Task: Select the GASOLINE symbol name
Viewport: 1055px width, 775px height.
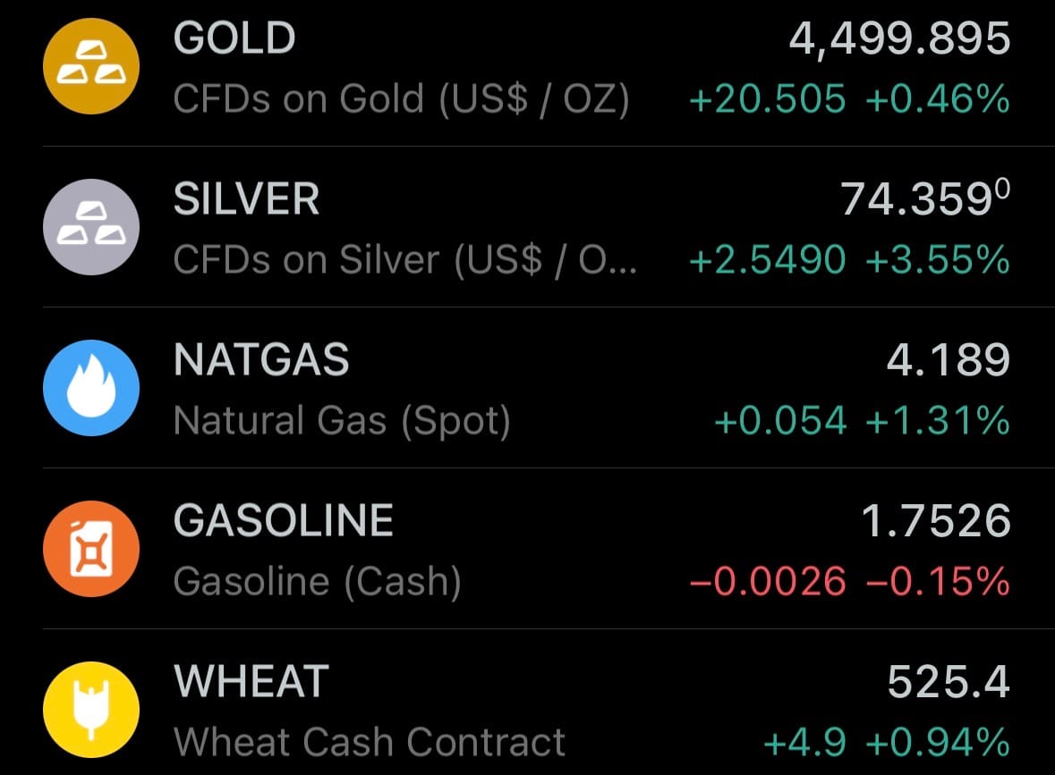Action: (284, 521)
